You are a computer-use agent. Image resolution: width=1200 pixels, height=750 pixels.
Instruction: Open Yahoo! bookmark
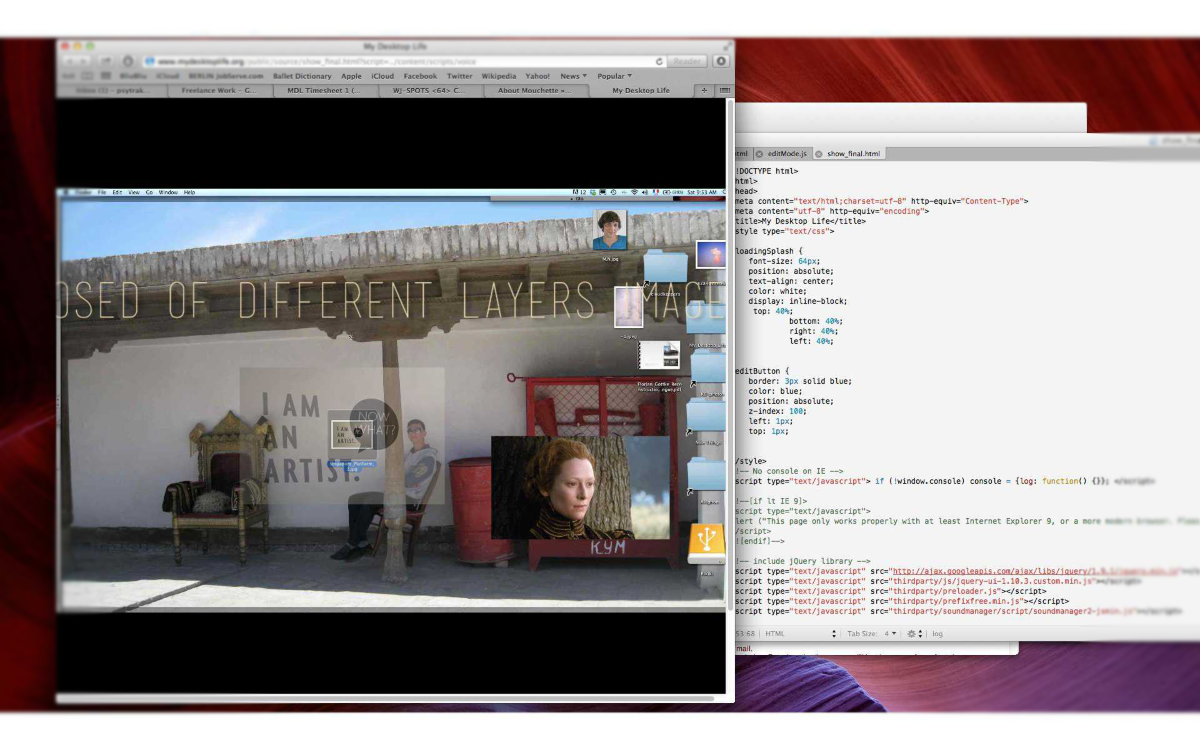[537, 76]
